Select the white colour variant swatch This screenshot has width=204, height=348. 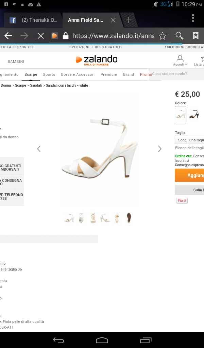coord(180,115)
